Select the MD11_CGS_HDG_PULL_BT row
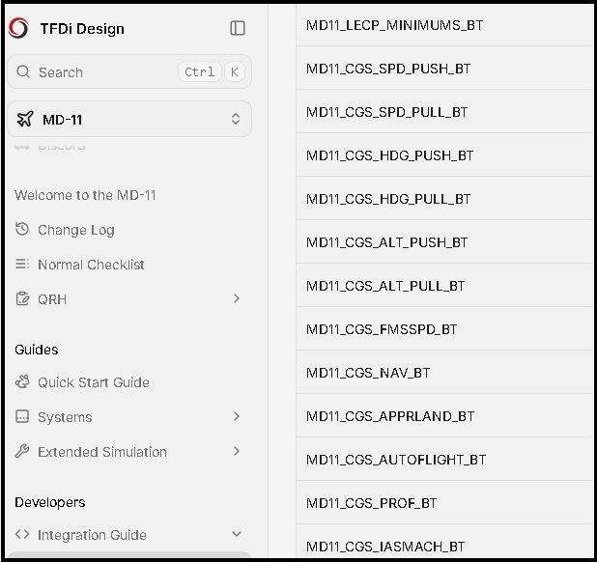 pyautogui.click(x=444, y=199)
